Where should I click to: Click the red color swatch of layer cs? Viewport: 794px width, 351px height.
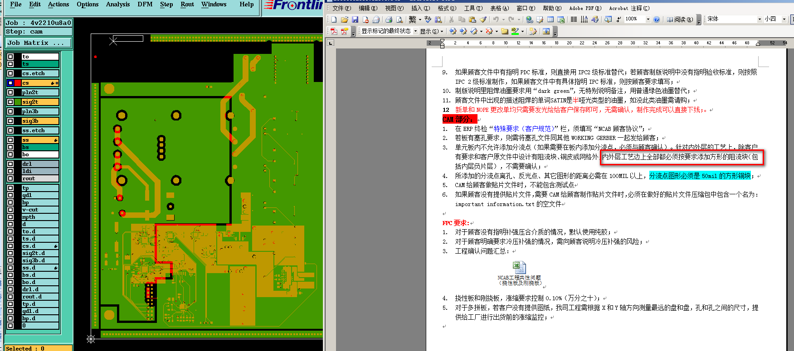(18, 83)
